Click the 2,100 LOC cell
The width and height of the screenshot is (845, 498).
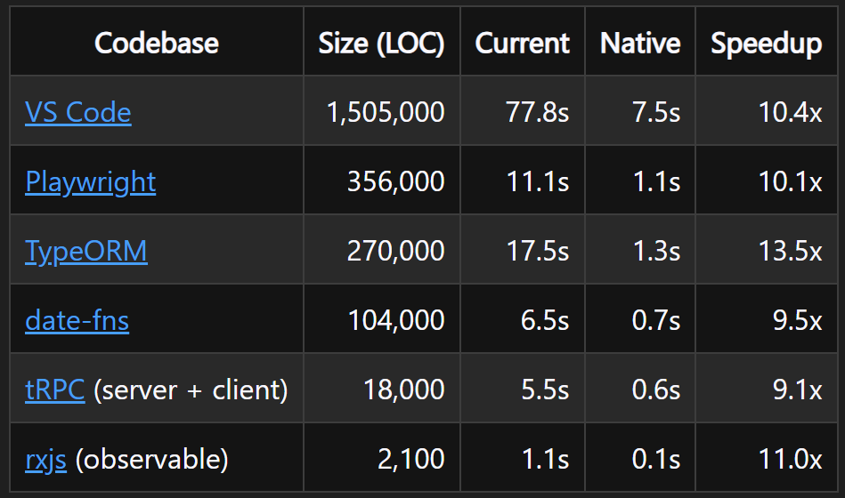point(411,459)
